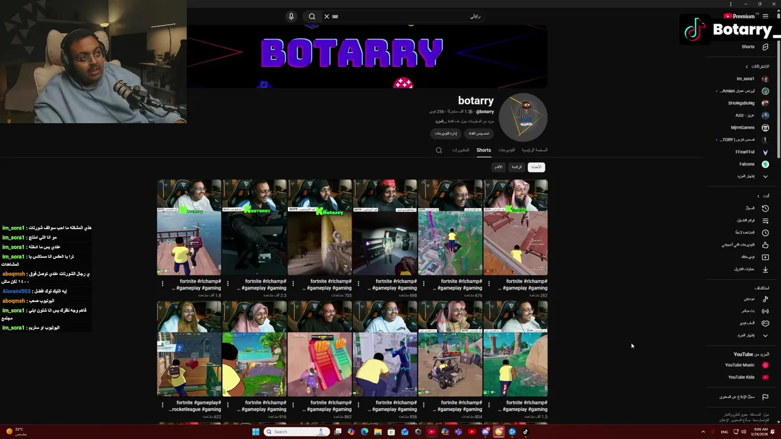Switch to the channel Home tab
The width and height of the screenshot is (781, 439).
[534, 150]
